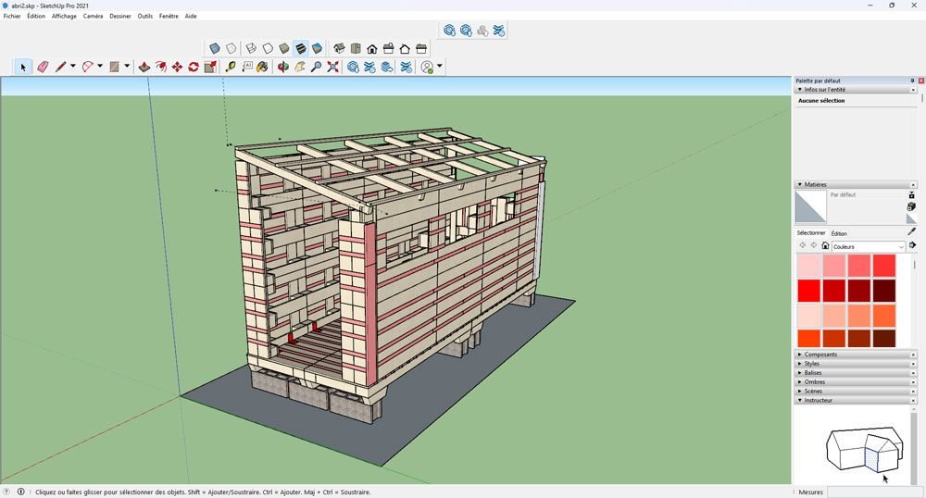Enable Shaded With Textures style
The height and width of the screenshot is (498, 926).
pyautogui.click(x=301, y=48)
